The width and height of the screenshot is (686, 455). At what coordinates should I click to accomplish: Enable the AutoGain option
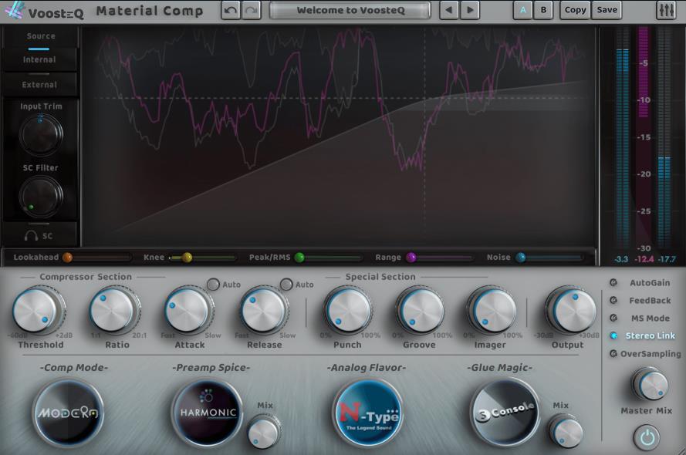[x=613, y=283]
